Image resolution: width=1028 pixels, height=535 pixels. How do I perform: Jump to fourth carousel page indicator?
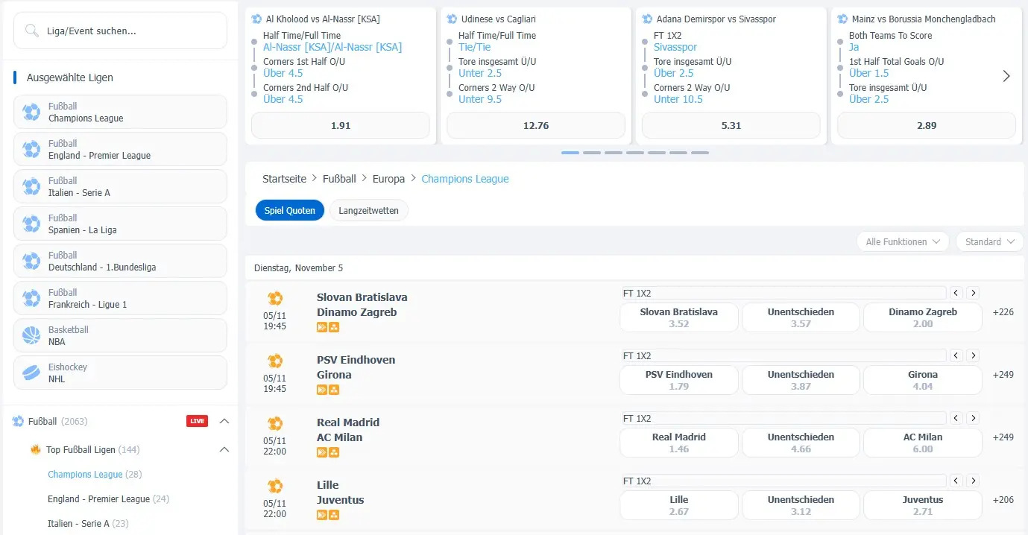point(635,153)
